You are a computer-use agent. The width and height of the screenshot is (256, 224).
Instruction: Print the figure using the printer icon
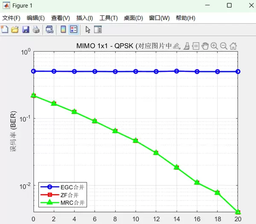[36, 29]
